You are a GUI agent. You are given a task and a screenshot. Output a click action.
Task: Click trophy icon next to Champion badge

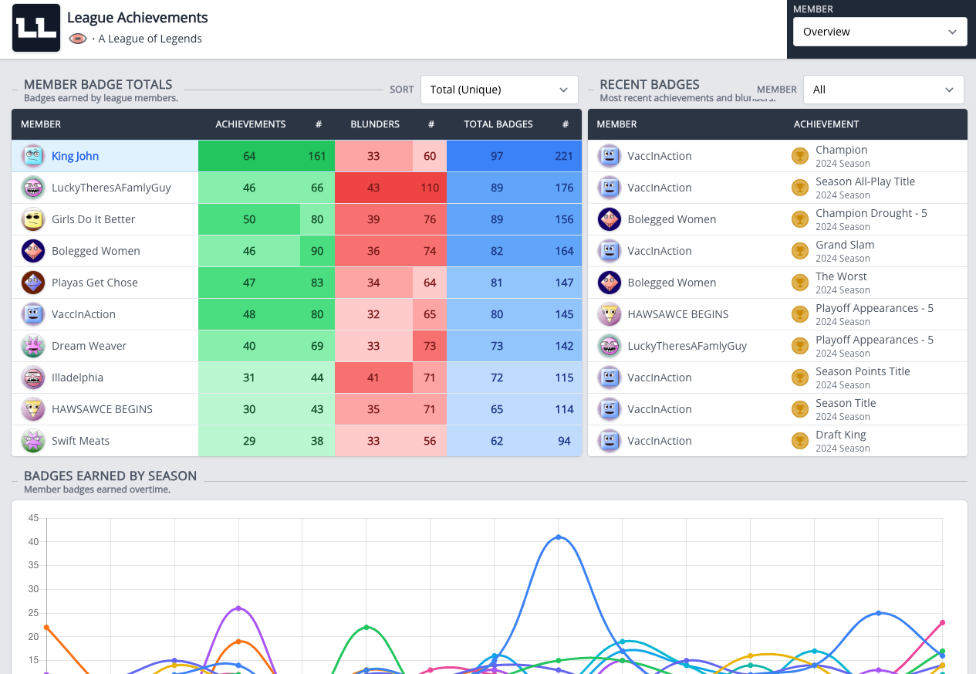click(800, 156)
